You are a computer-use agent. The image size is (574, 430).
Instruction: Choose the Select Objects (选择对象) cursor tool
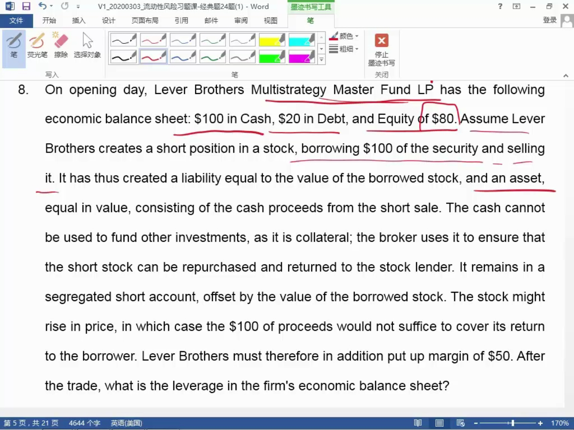(87, 45)
